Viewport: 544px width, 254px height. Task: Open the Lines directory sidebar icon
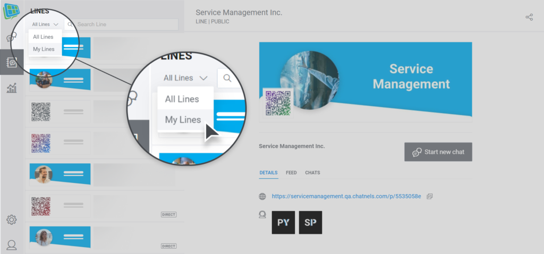coord(12,63)
